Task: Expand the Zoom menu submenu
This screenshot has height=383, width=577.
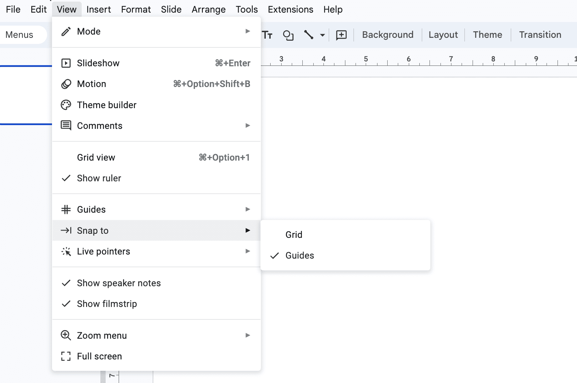Action: (x=102, y=335)
